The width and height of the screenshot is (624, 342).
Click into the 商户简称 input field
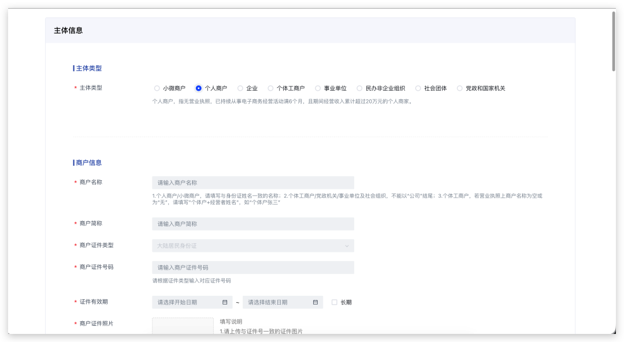point(252,224)
